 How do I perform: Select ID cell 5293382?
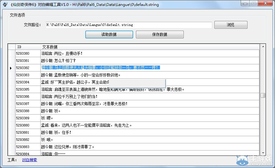[x=28, y=68]
